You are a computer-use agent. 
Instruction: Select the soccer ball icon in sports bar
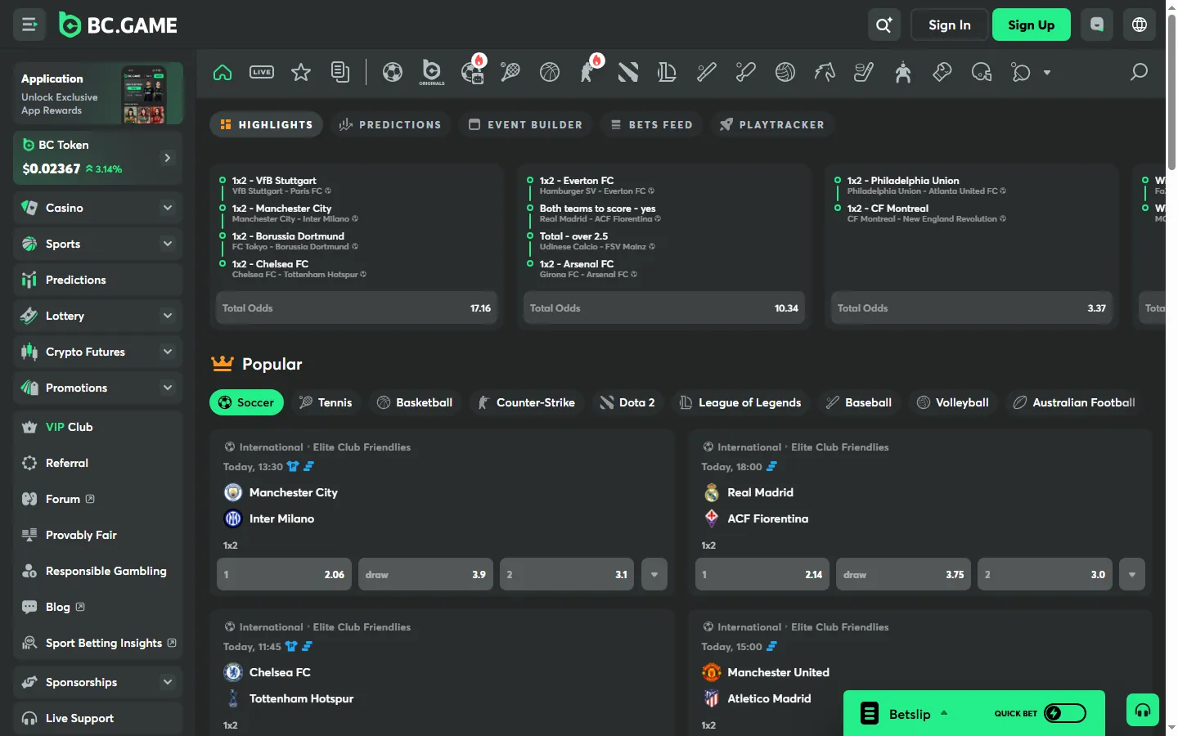393,72
